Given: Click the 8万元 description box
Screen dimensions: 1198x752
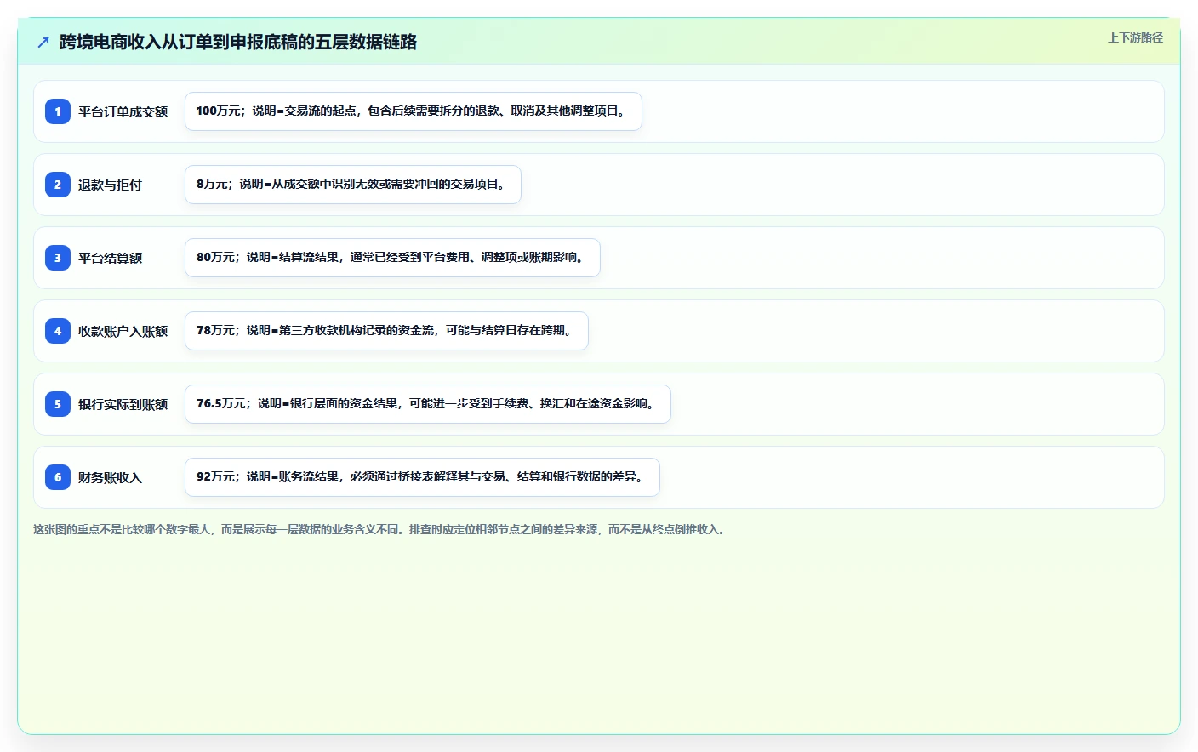Looking at the screenshot, I should click(x=353, y=185).
